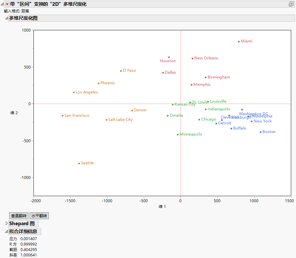This screenshot has height=258, width=296.
Task: Click the 输入格式: 距离 text
Action: click(16, 11)
